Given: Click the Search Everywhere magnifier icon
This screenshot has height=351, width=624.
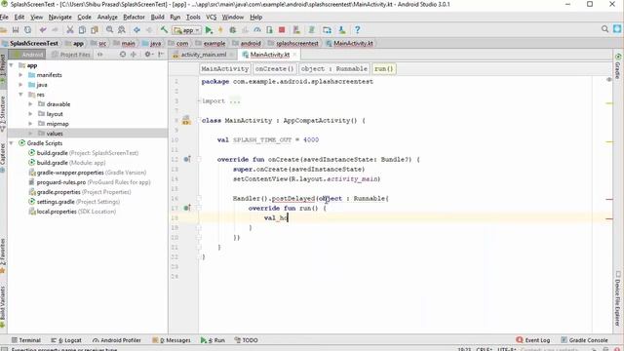Looking at the screenshot, I should pos(604,29).
